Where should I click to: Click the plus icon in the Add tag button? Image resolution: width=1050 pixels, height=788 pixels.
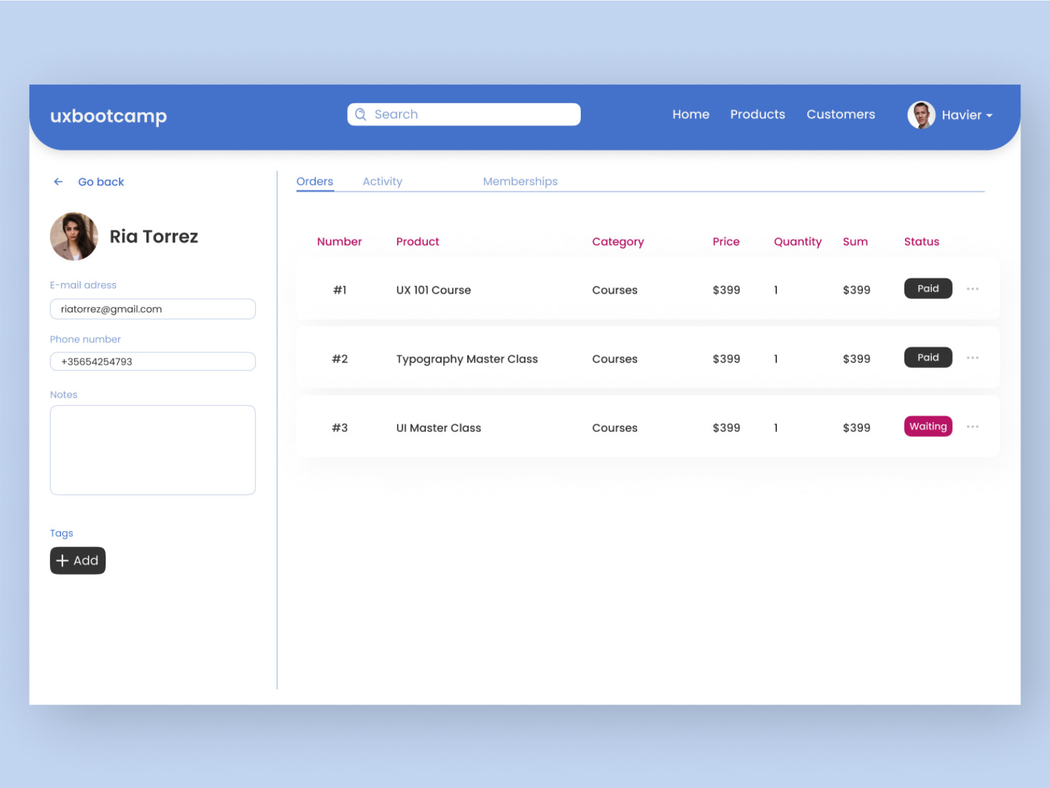click(62, 560)
